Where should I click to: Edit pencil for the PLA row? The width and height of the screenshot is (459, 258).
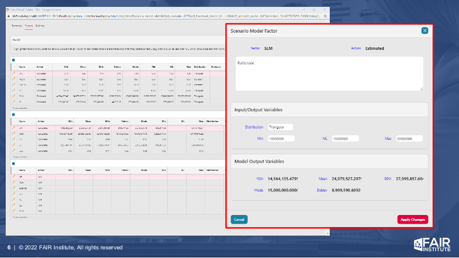coord(13,182)
